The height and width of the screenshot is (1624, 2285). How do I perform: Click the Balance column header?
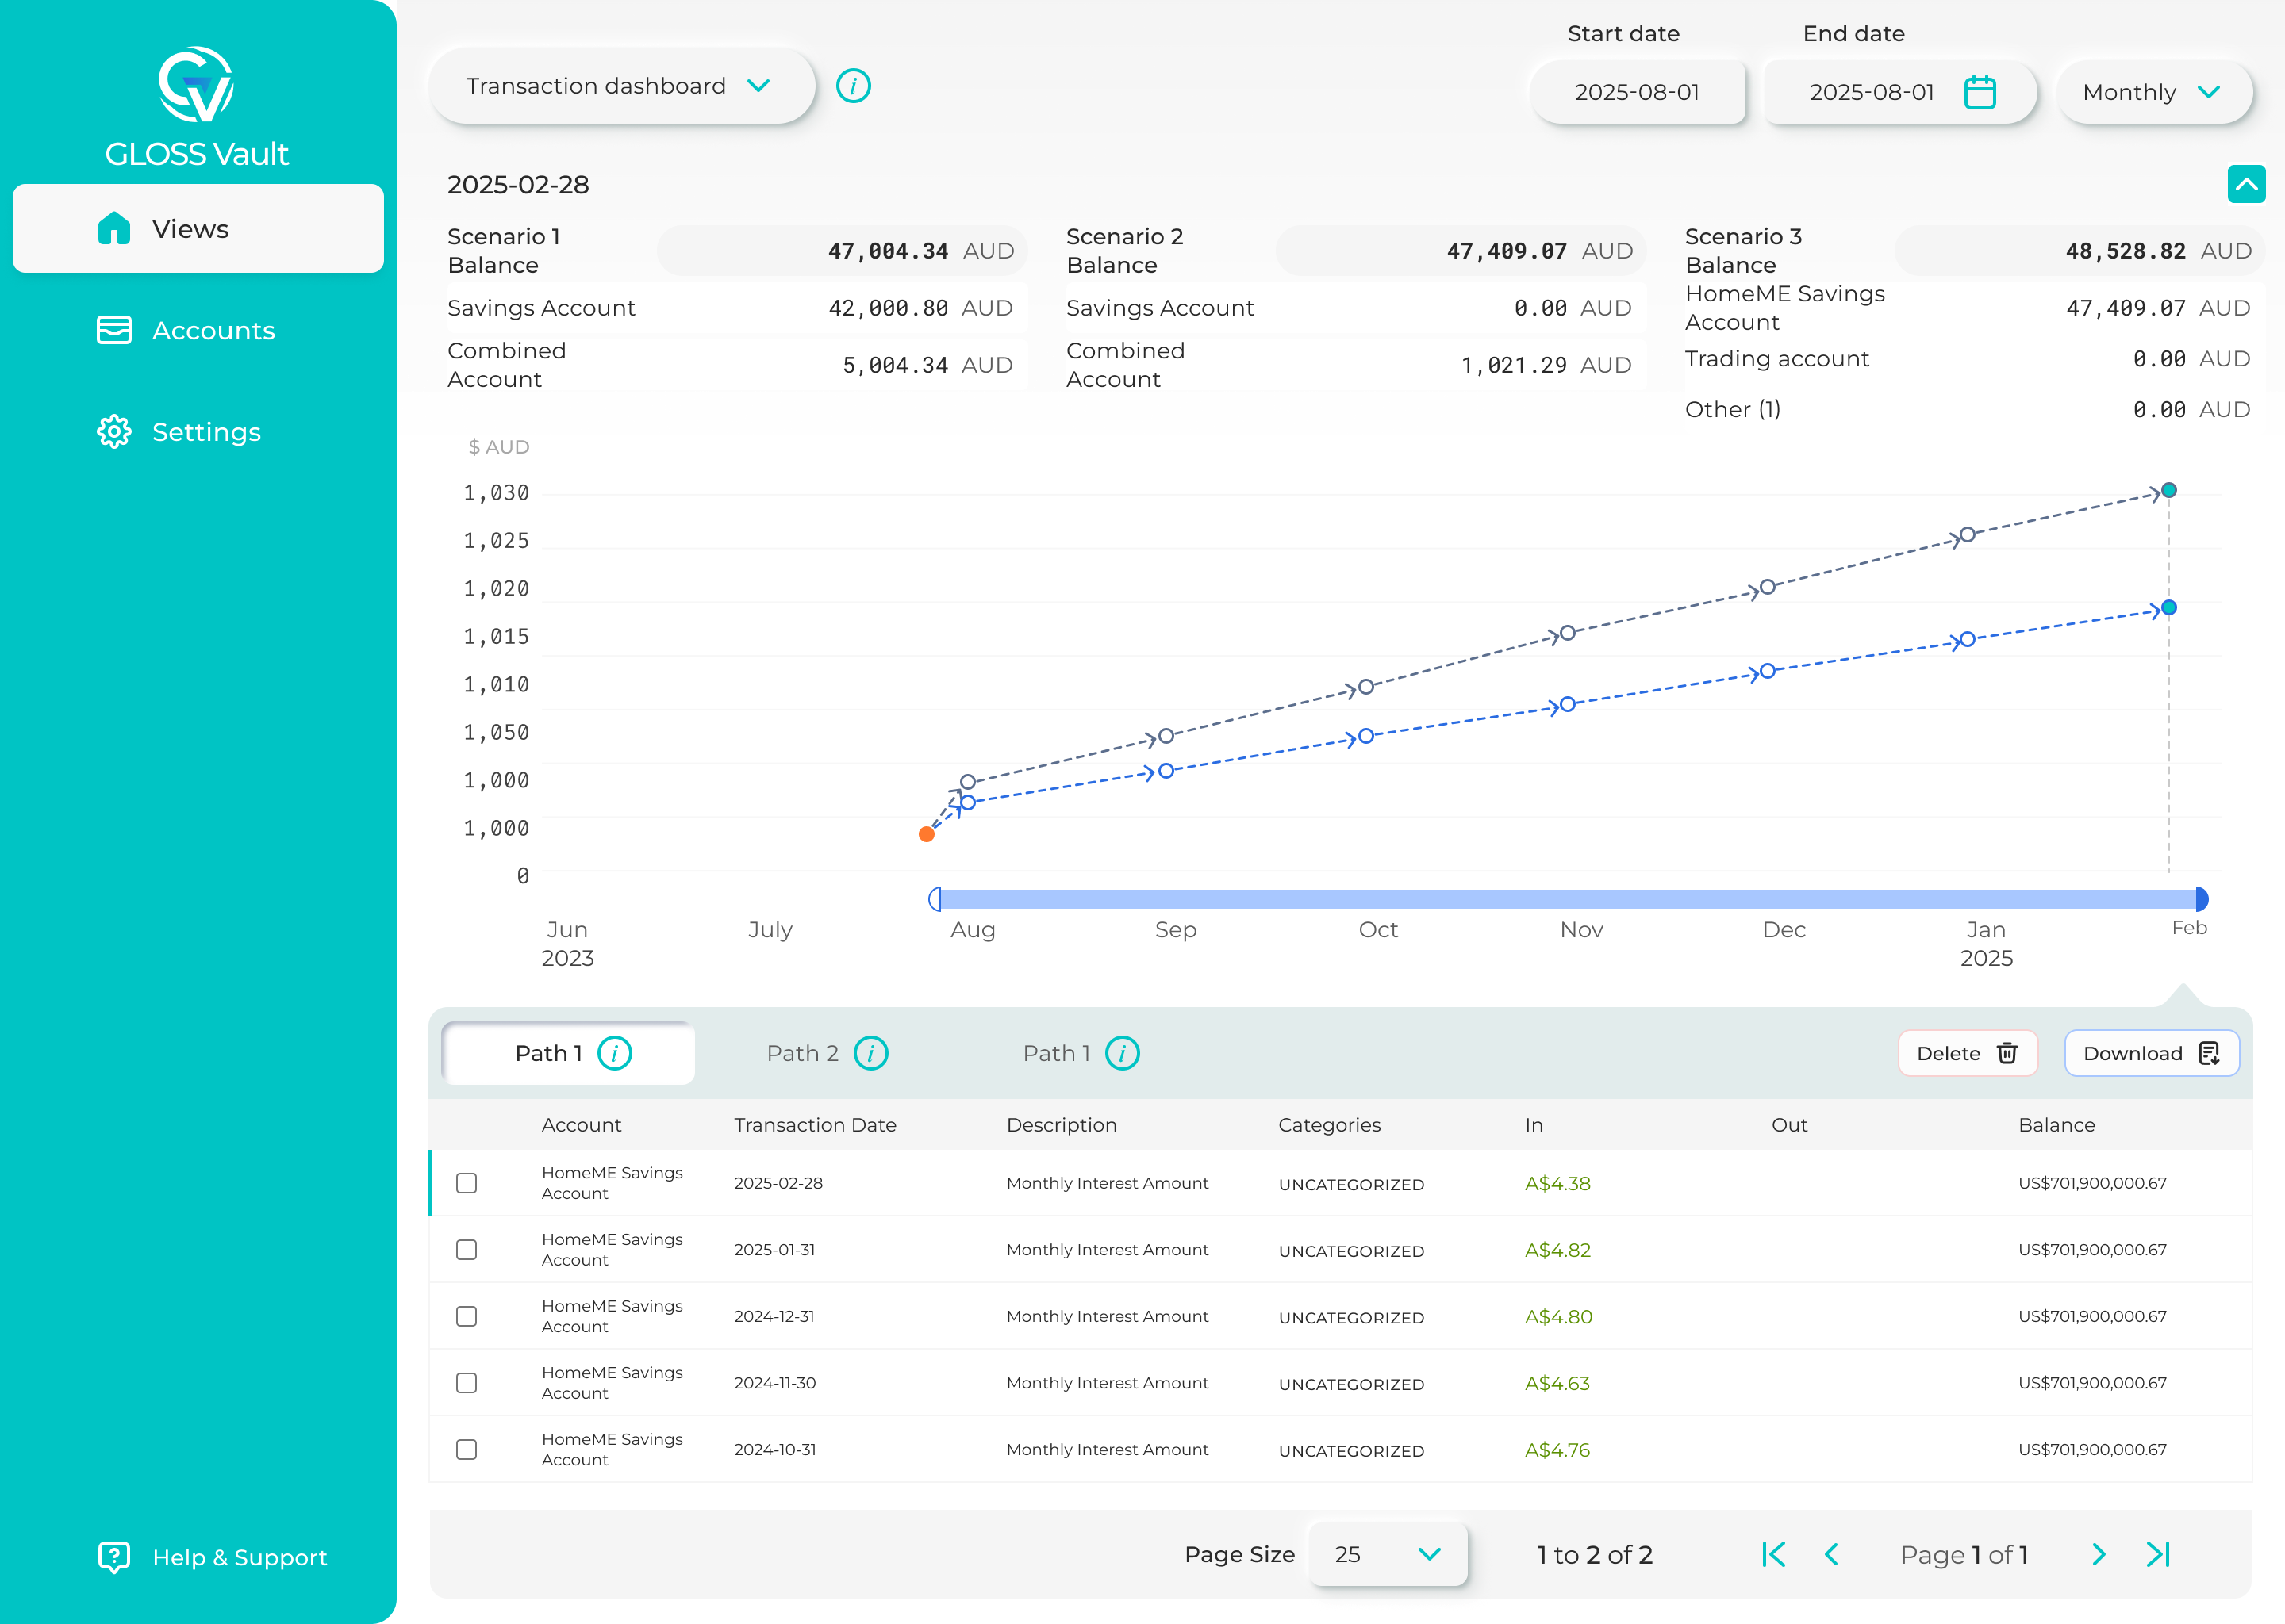pos(2056,1125)
